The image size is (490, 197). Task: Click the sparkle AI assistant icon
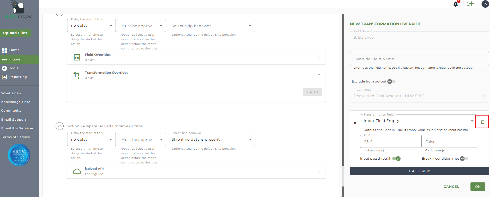[x=470, y=4]
